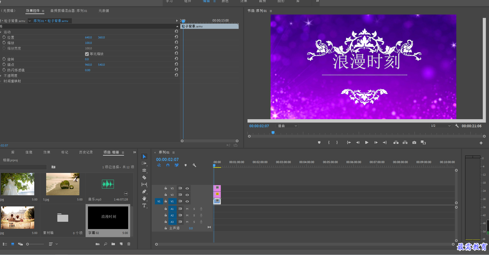This screenshot has height=255, width=489.
Task: Click Mark Out button in Program monitor
Action: [337, 143]
